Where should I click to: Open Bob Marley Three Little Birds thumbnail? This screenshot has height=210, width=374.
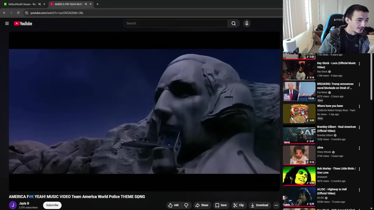tap(299, 176)
